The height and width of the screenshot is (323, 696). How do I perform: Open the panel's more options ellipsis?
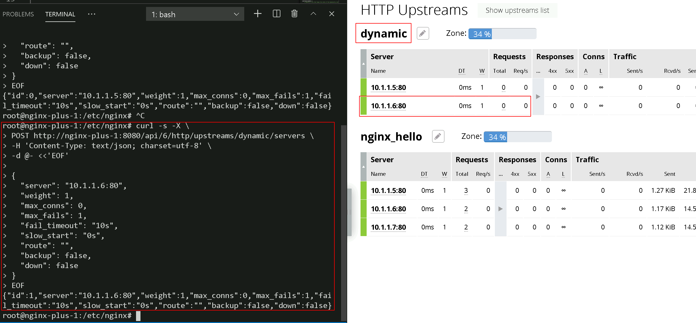coord(92,14)
